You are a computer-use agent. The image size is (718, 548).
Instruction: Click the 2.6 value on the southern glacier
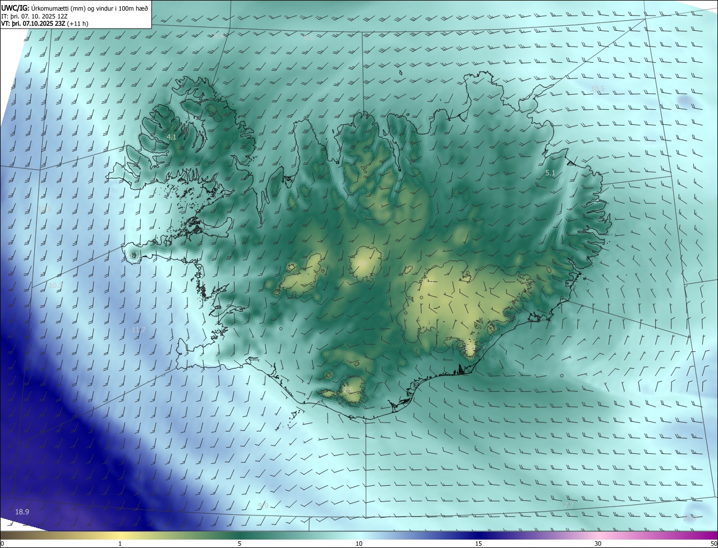click(348, 390)
